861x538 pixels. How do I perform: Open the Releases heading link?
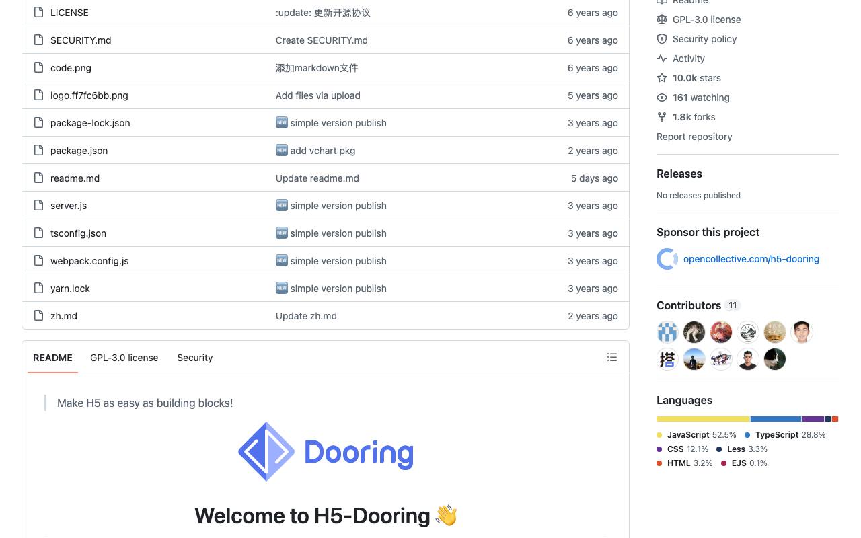[679, 174]
